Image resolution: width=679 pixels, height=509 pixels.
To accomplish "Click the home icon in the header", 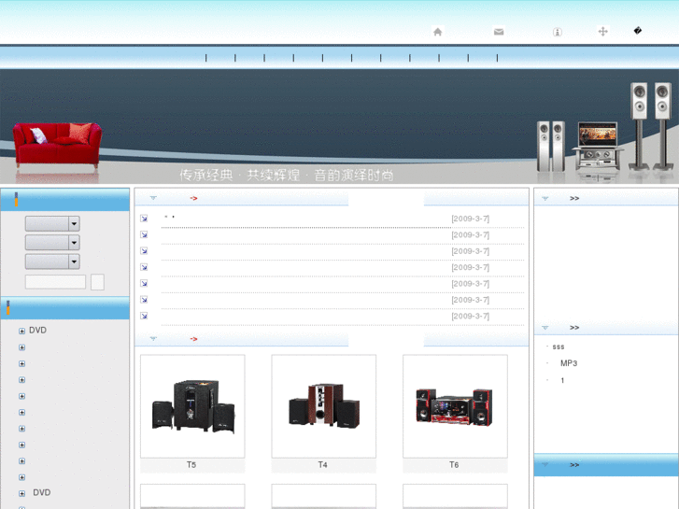I will 437,32.
